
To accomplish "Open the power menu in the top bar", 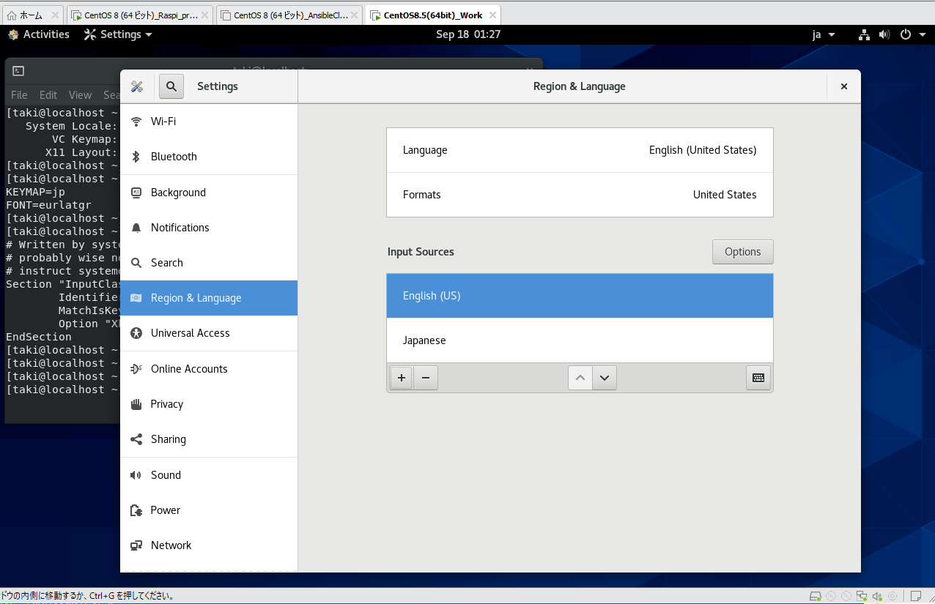I will click(911, 34).
